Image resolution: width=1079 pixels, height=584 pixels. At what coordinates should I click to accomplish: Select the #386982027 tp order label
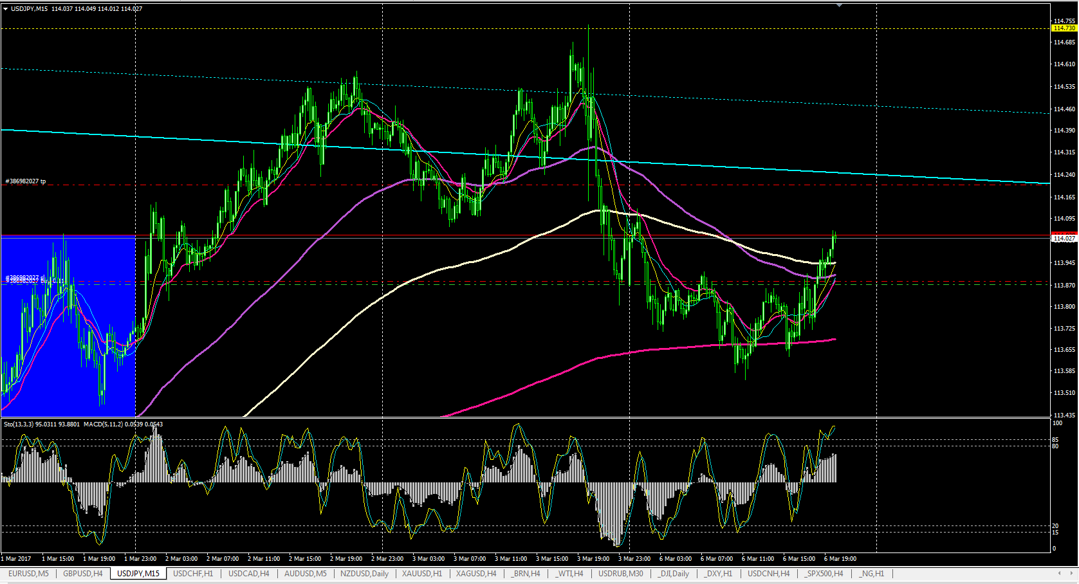click(26, 181)
